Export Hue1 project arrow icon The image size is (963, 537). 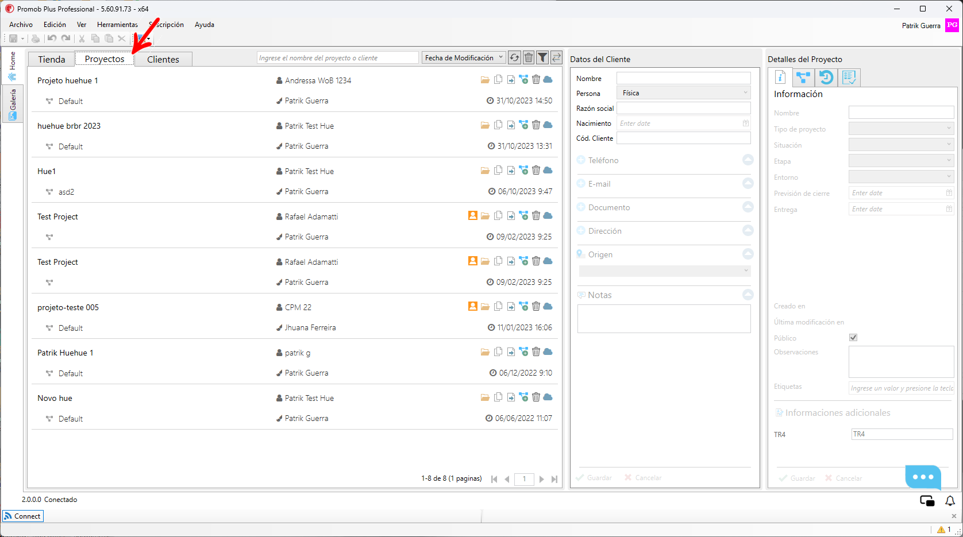(511, 171)
